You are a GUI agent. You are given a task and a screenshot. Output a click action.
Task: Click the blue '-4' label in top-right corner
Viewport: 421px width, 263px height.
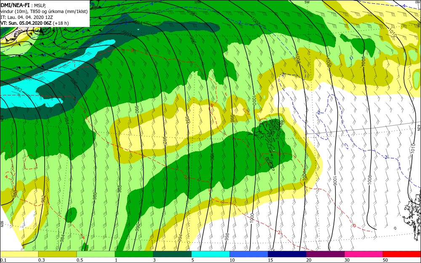(404, 6)
